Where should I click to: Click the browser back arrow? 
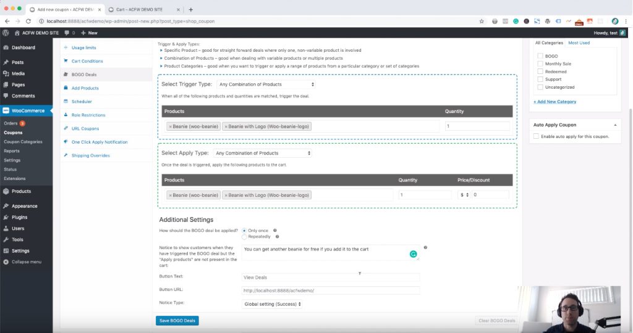pos(7,21)
